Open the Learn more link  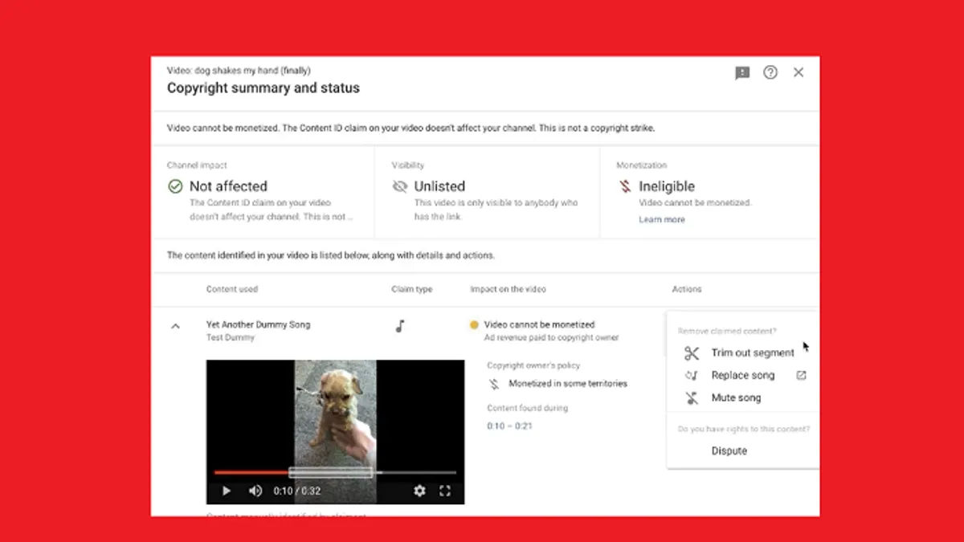pyautogui.click(x=662, y=219)
